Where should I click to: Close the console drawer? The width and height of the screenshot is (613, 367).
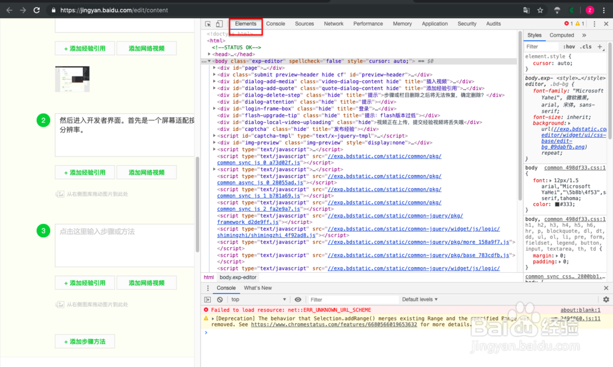(x=606, y=288)
